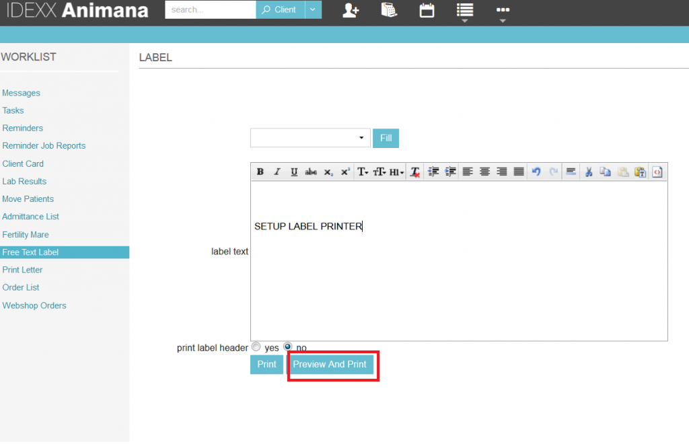
Task: Click the Preview And Print button
Action: (x=330, y=365)
